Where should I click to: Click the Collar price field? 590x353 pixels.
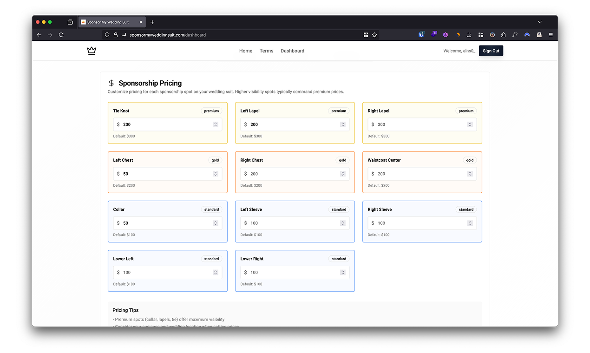coord(168,223)
